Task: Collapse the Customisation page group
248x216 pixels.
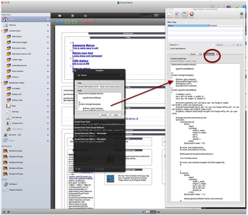Action: pos(2,31)
